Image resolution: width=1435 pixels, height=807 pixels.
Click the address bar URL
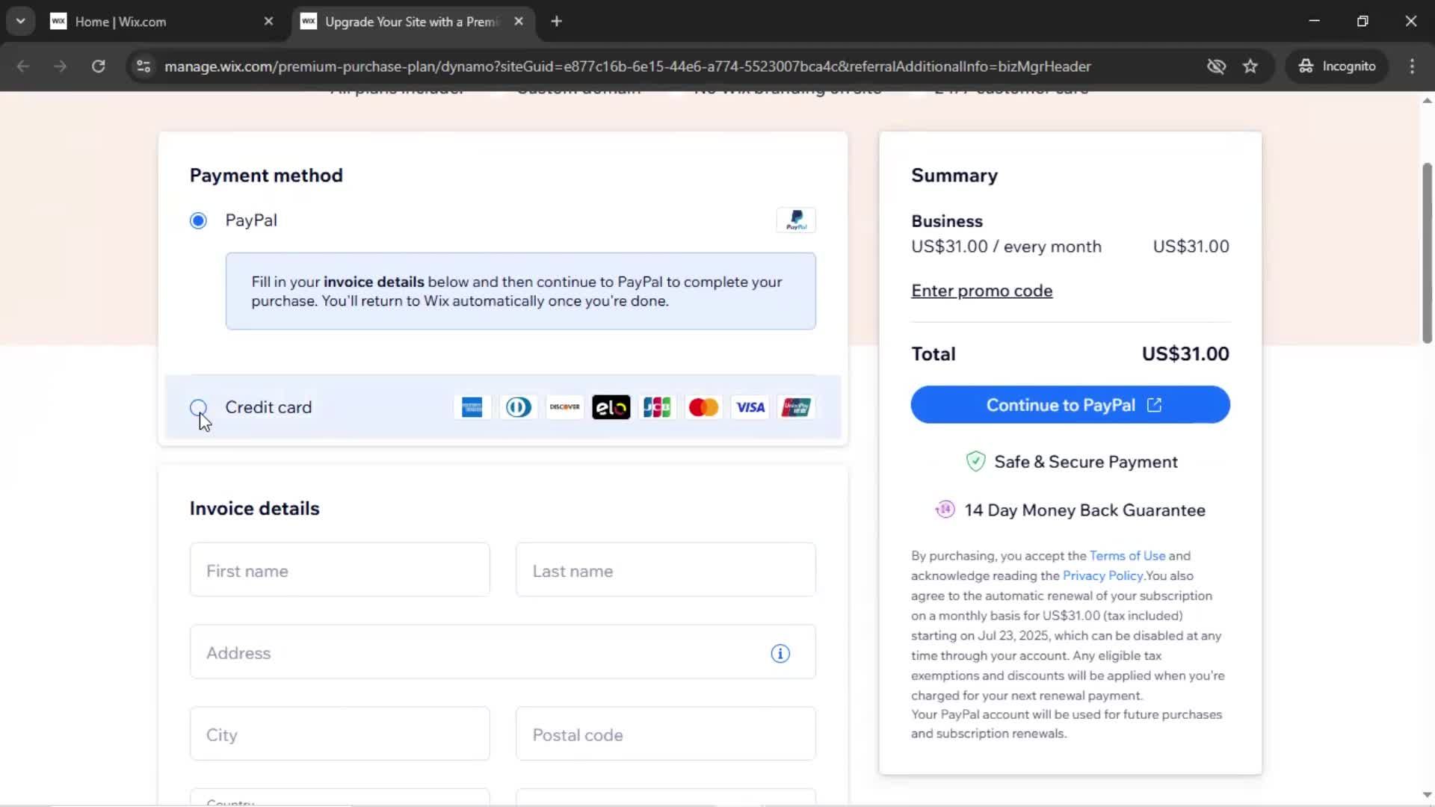[628, 67]
